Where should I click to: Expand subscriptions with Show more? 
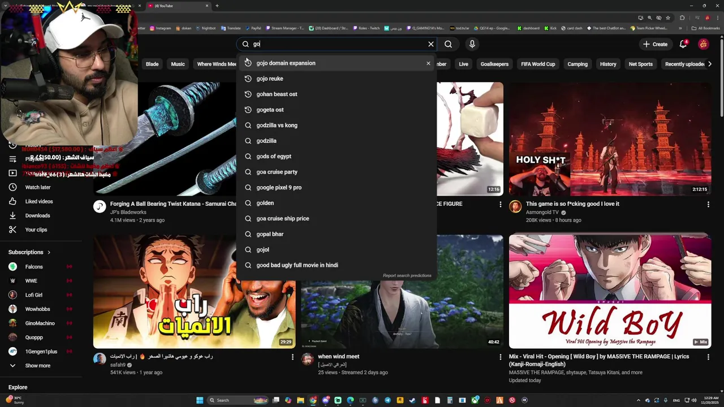click(37, 366)
